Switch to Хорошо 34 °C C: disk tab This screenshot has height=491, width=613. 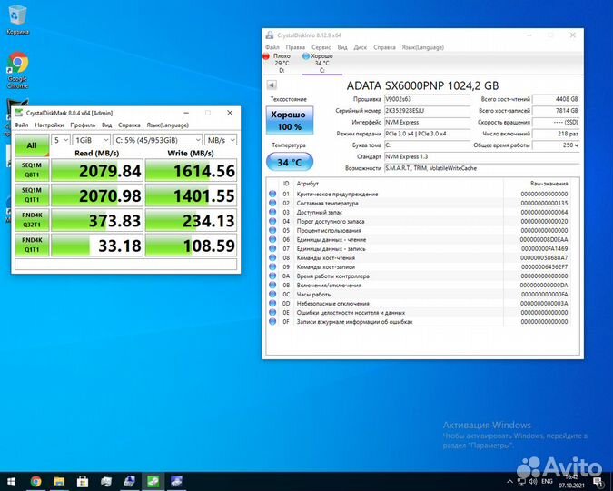321,63
